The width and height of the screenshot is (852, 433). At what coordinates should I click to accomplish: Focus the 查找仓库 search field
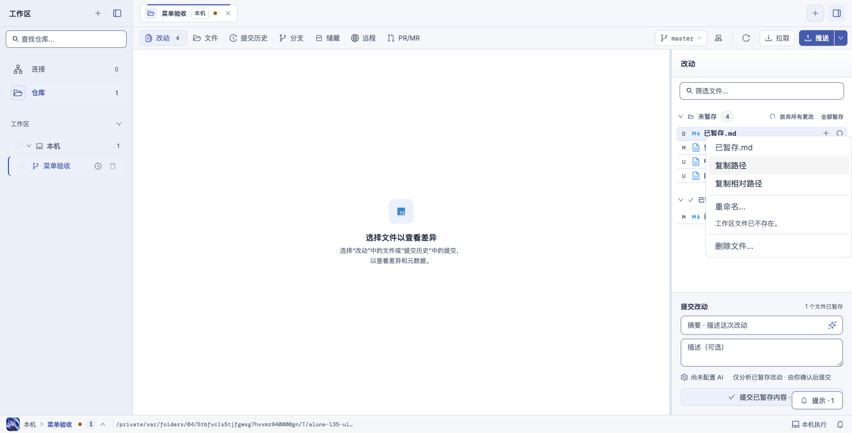point(66,39)
